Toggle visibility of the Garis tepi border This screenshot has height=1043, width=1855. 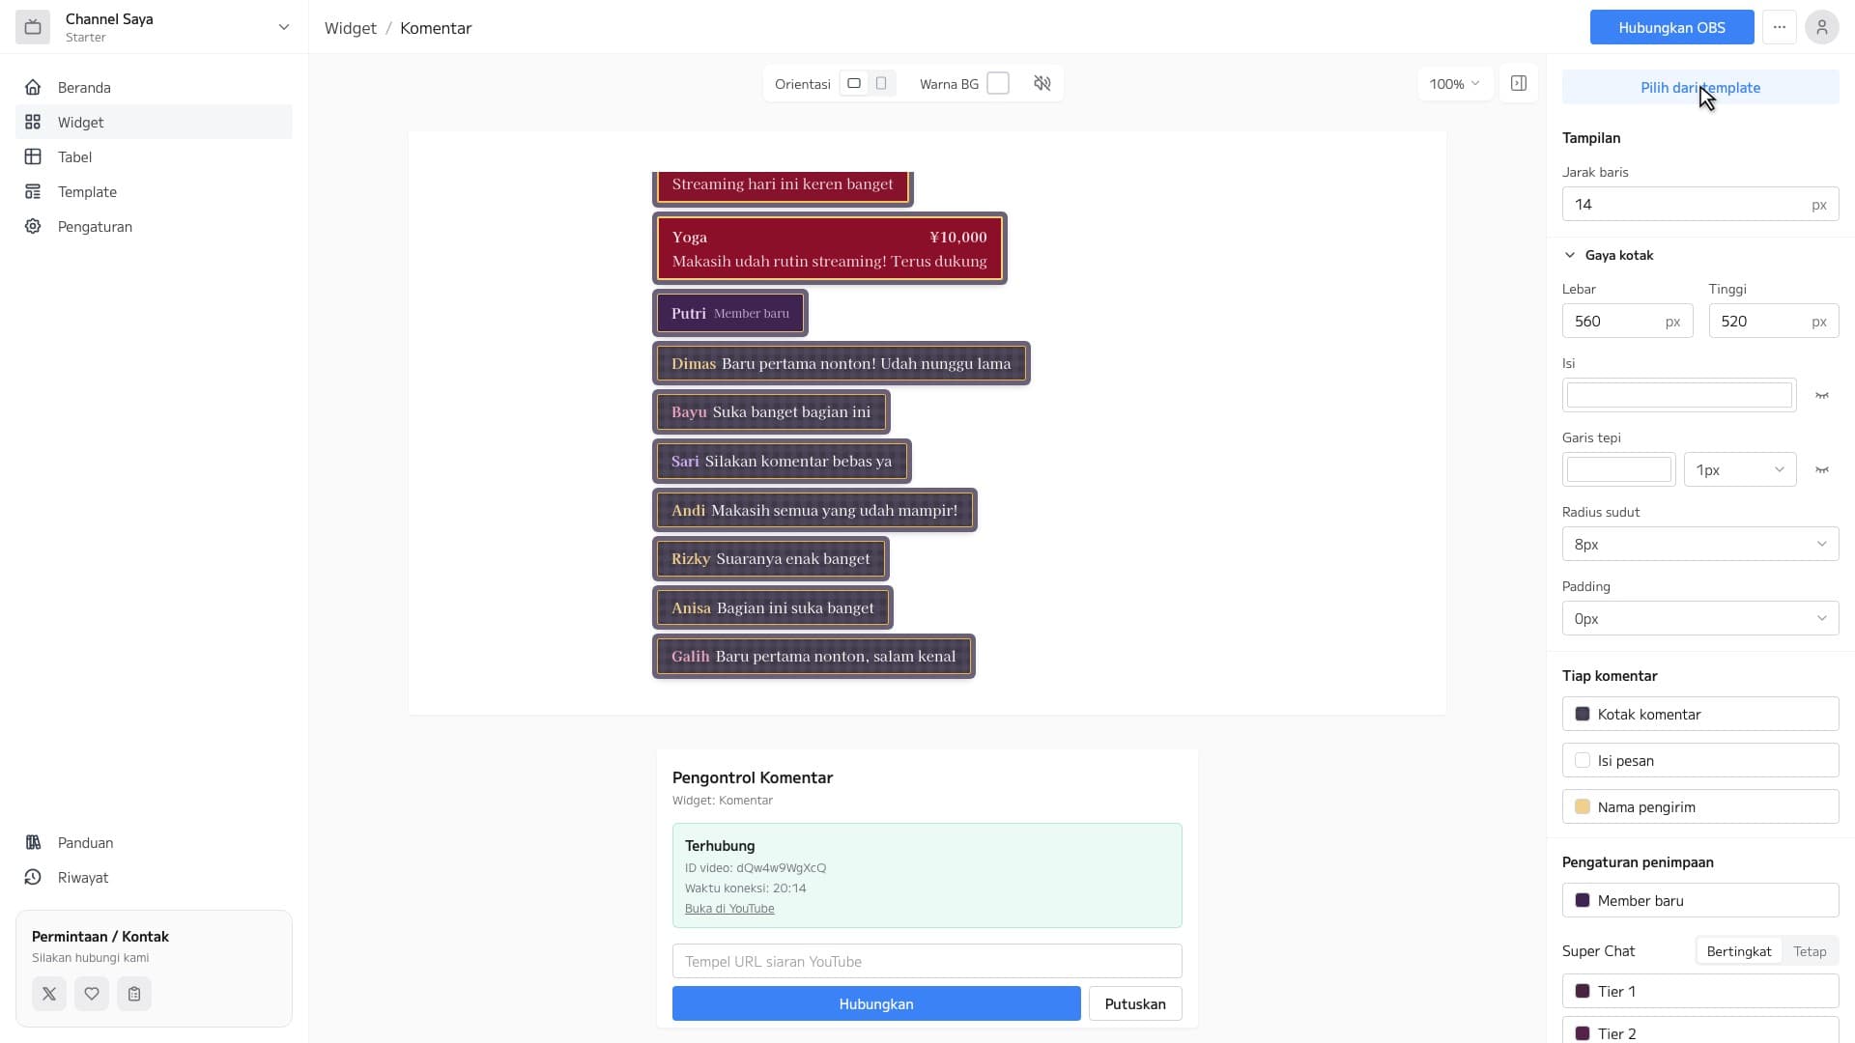[1822, 469]
